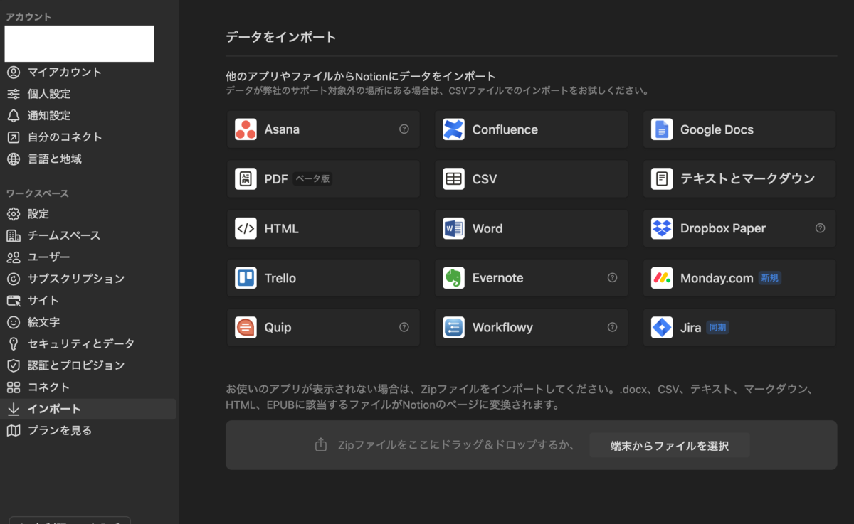
Task: Click the Monday.com logo icon
Action: coord(662,278)
